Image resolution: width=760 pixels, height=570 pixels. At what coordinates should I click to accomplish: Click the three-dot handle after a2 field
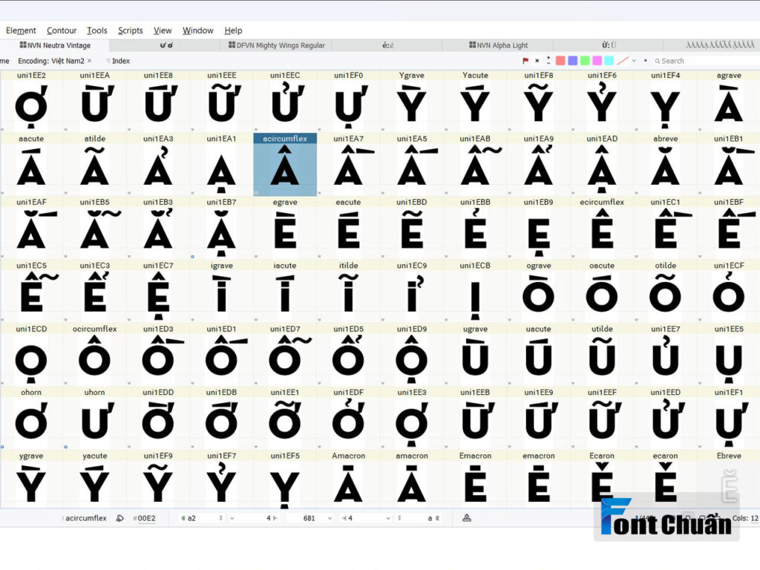[x=221, y=518]
